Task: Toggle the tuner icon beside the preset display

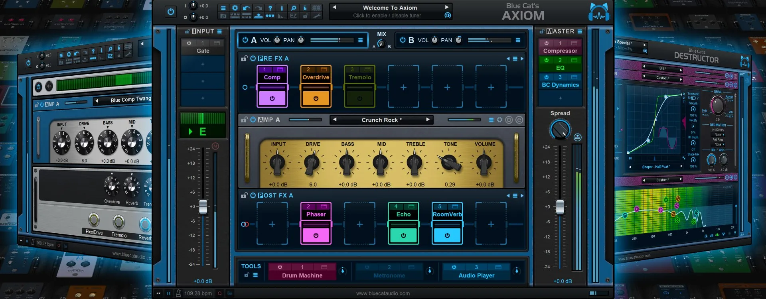Action: [448, 16]
